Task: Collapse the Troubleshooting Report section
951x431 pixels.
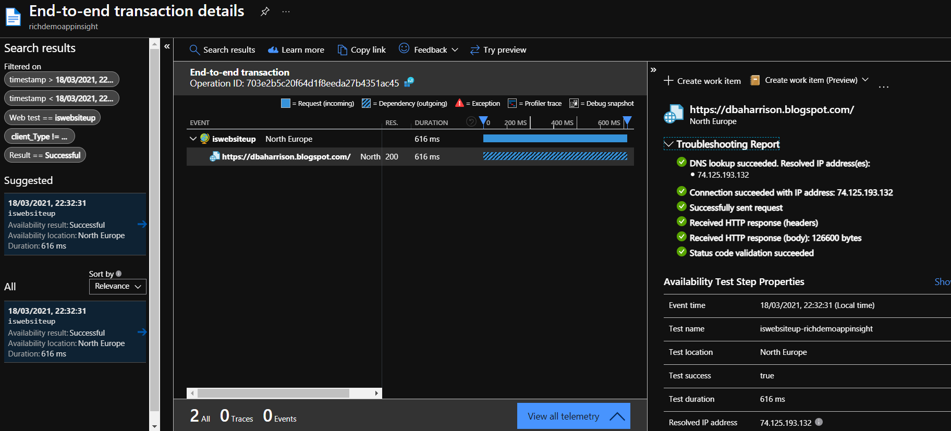Action: tap(722, 144)
